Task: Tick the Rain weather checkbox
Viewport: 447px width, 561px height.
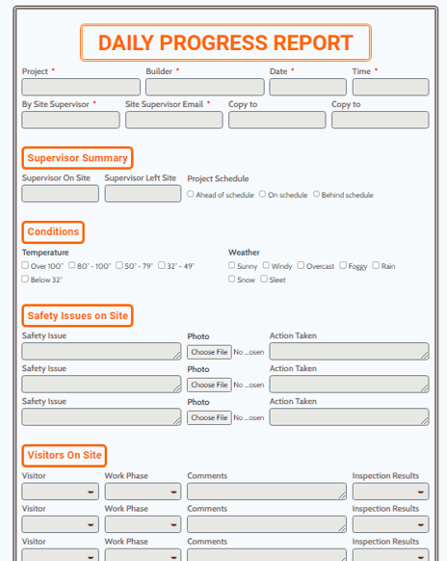Action: click(376, 265)
